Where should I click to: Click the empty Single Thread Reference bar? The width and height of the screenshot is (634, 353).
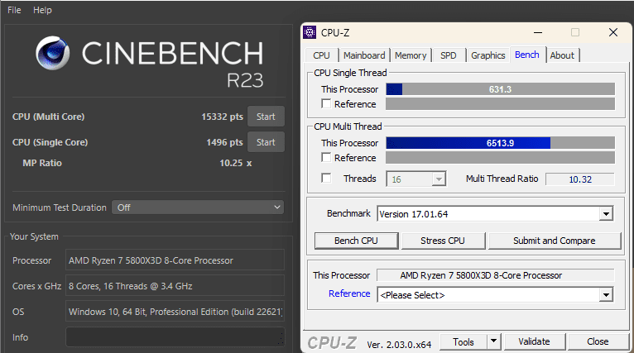click(500, 104)
